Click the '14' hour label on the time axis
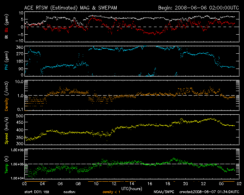This screenshot has height=195, width=244. click(x=132, y=184)
